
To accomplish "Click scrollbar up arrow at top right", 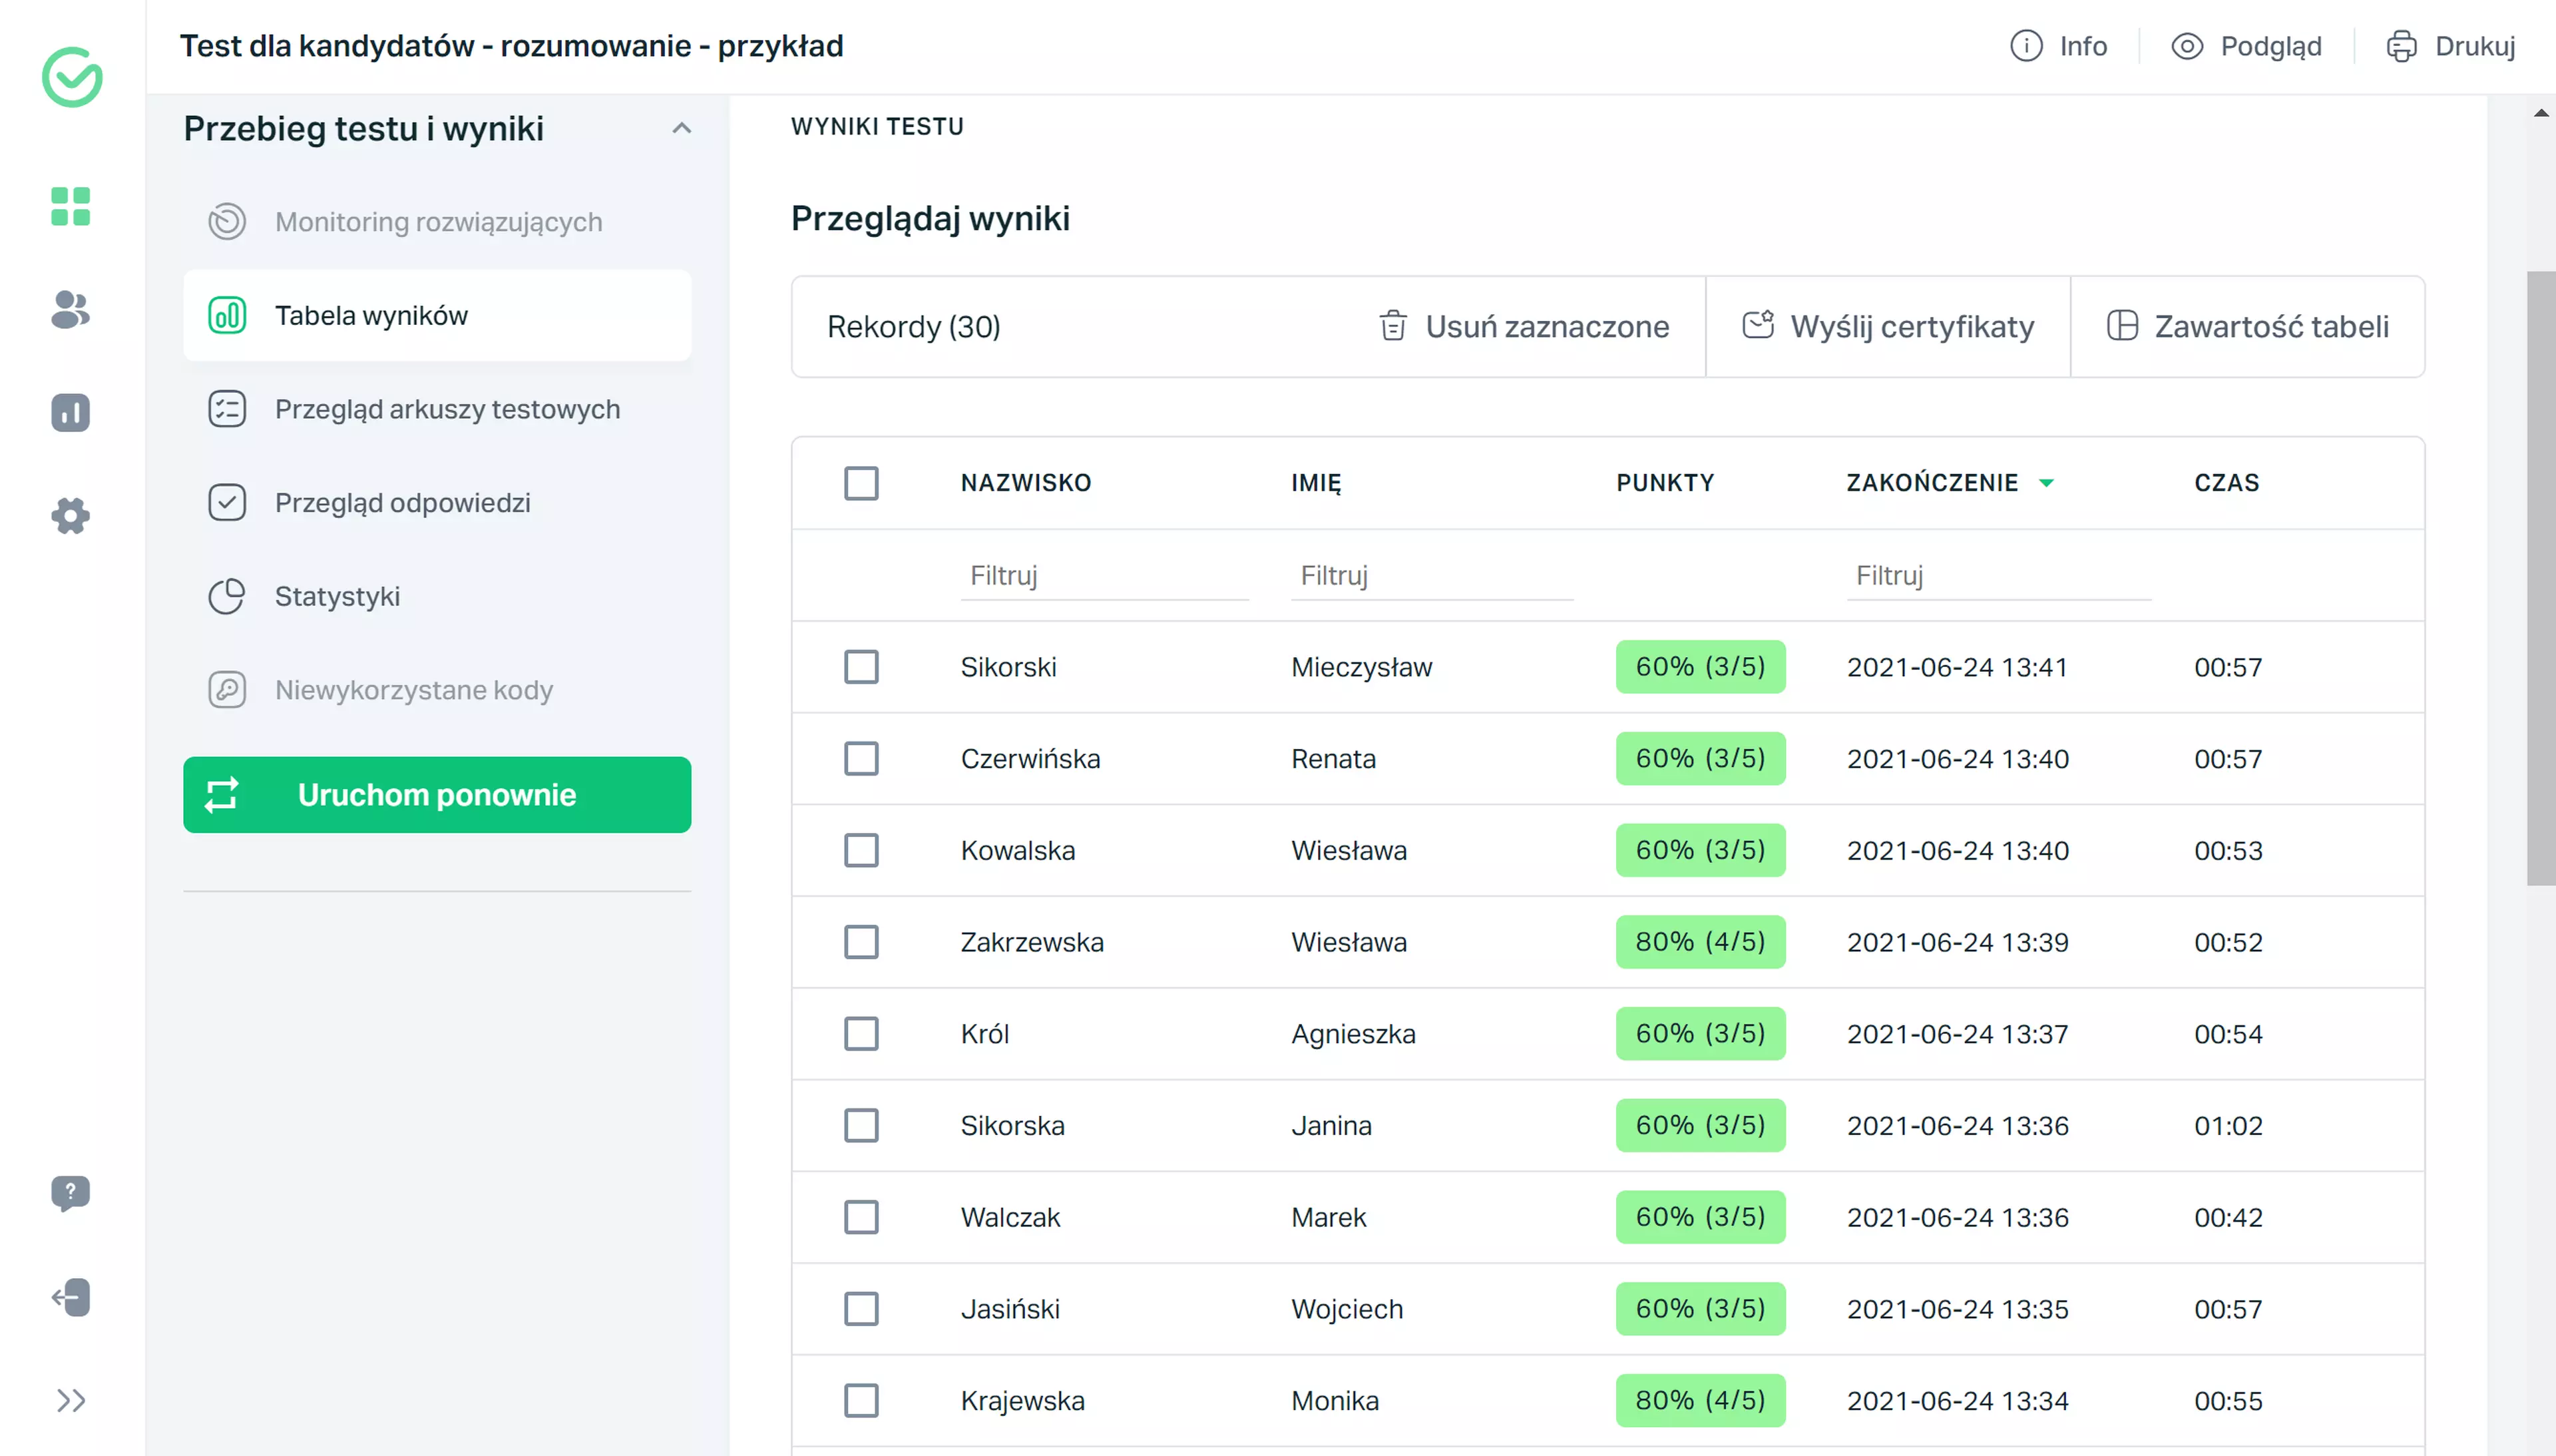I will click(2541, 113).
